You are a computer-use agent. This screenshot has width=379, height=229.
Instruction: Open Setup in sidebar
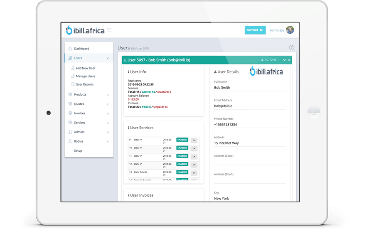[78, 150]
